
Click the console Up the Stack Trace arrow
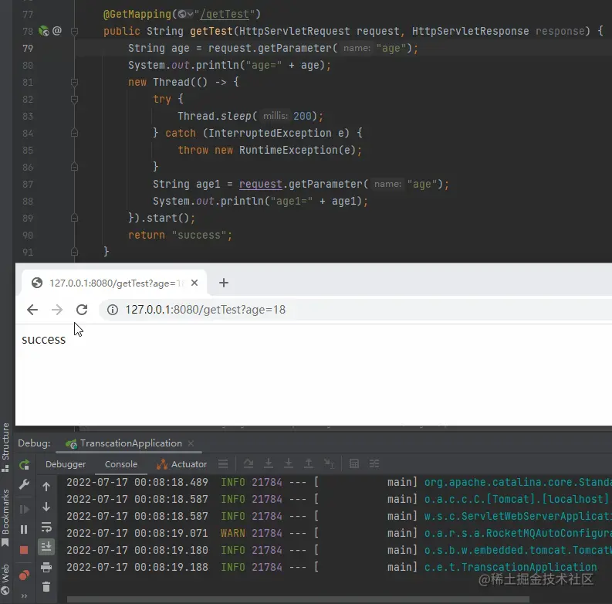tap(46, 487)
